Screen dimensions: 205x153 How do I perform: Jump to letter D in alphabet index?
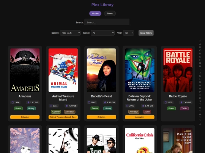point(200,54)
